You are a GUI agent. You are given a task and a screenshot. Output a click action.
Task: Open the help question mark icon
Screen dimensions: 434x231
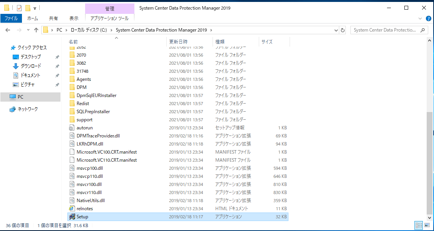click(x=429, y=18)
